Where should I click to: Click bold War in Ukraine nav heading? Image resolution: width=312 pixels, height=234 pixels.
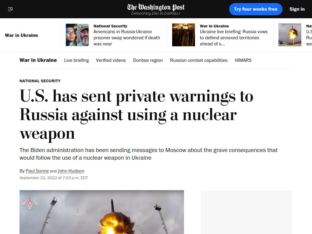pos(38,60)
